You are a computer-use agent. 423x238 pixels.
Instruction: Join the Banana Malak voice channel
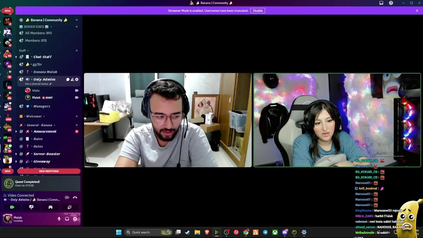49,72
